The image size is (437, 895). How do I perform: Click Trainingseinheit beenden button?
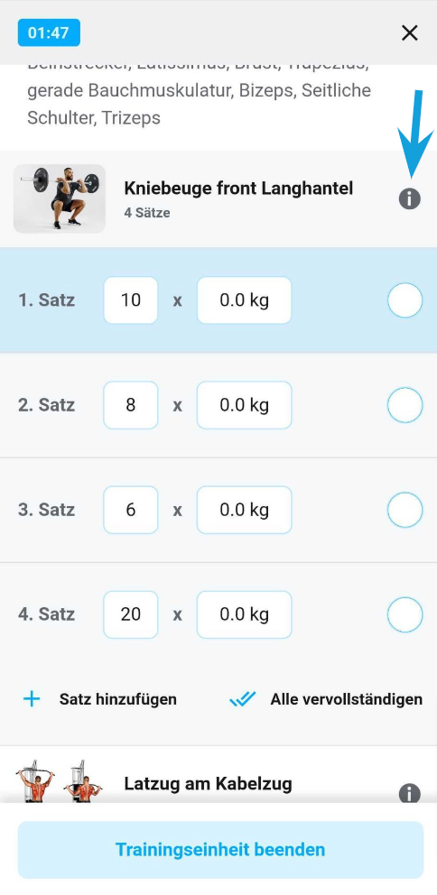coord(220,849)
